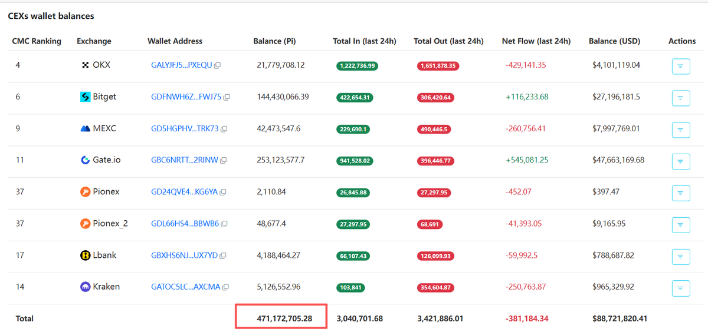Screen dimensions: 708x332
Task: Click the red 68,691 badge
Action: [x=430, y=224]
